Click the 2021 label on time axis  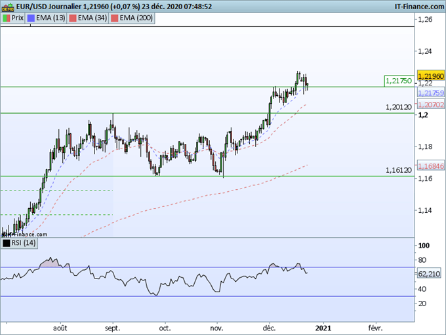click(323, 328)
